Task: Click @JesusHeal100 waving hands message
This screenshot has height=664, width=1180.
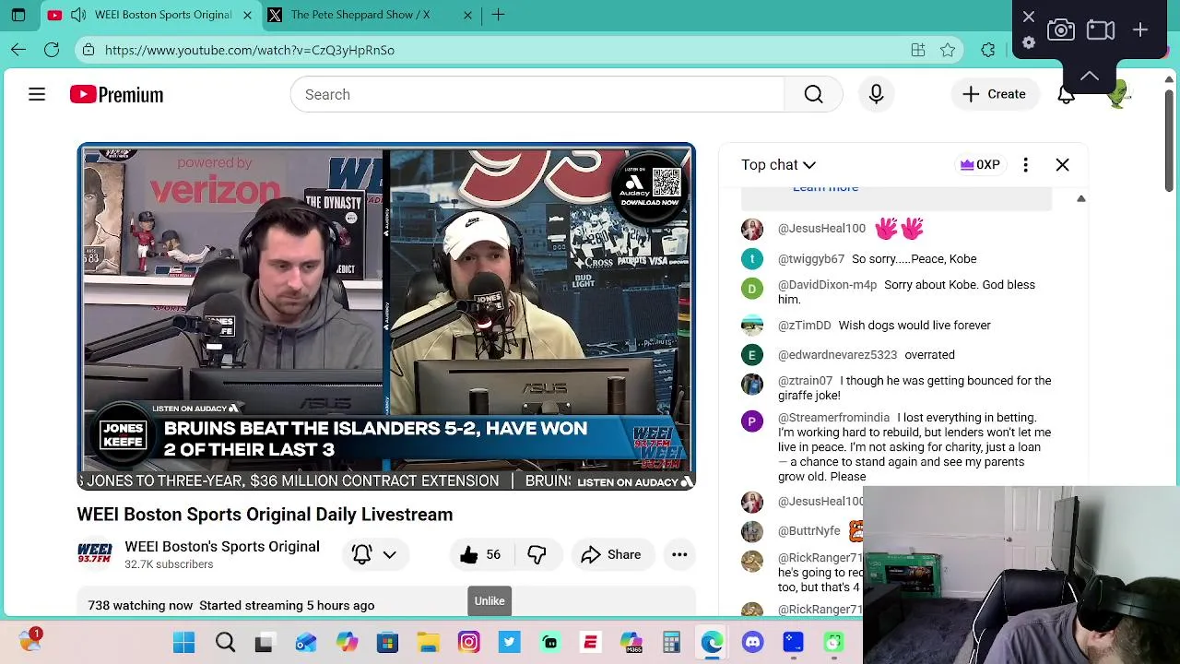Action: click(896, 228)
